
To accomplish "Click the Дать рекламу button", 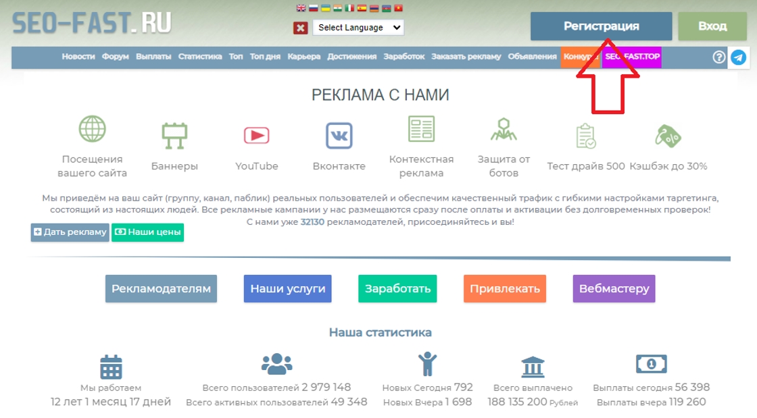I will (70, 232).
